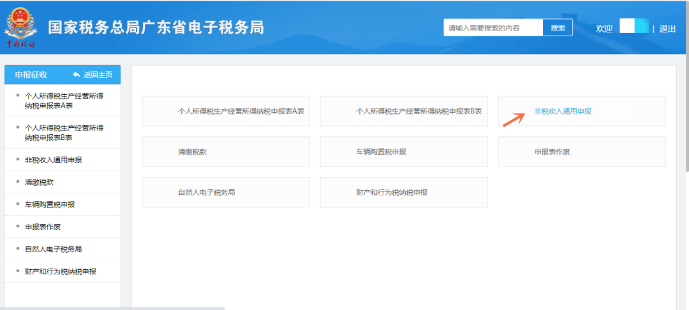689x310 pixels.
Task: Select 自然人电子税务局 in the sidebar
Action: (x=54, y=249)
